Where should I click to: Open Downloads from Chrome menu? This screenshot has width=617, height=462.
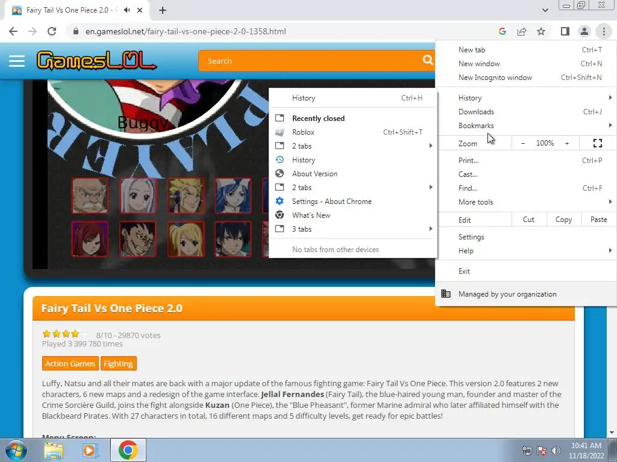[526, 111]
